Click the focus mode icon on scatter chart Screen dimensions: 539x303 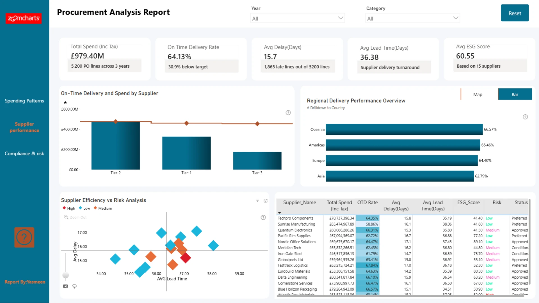click(x=266, y=201)
